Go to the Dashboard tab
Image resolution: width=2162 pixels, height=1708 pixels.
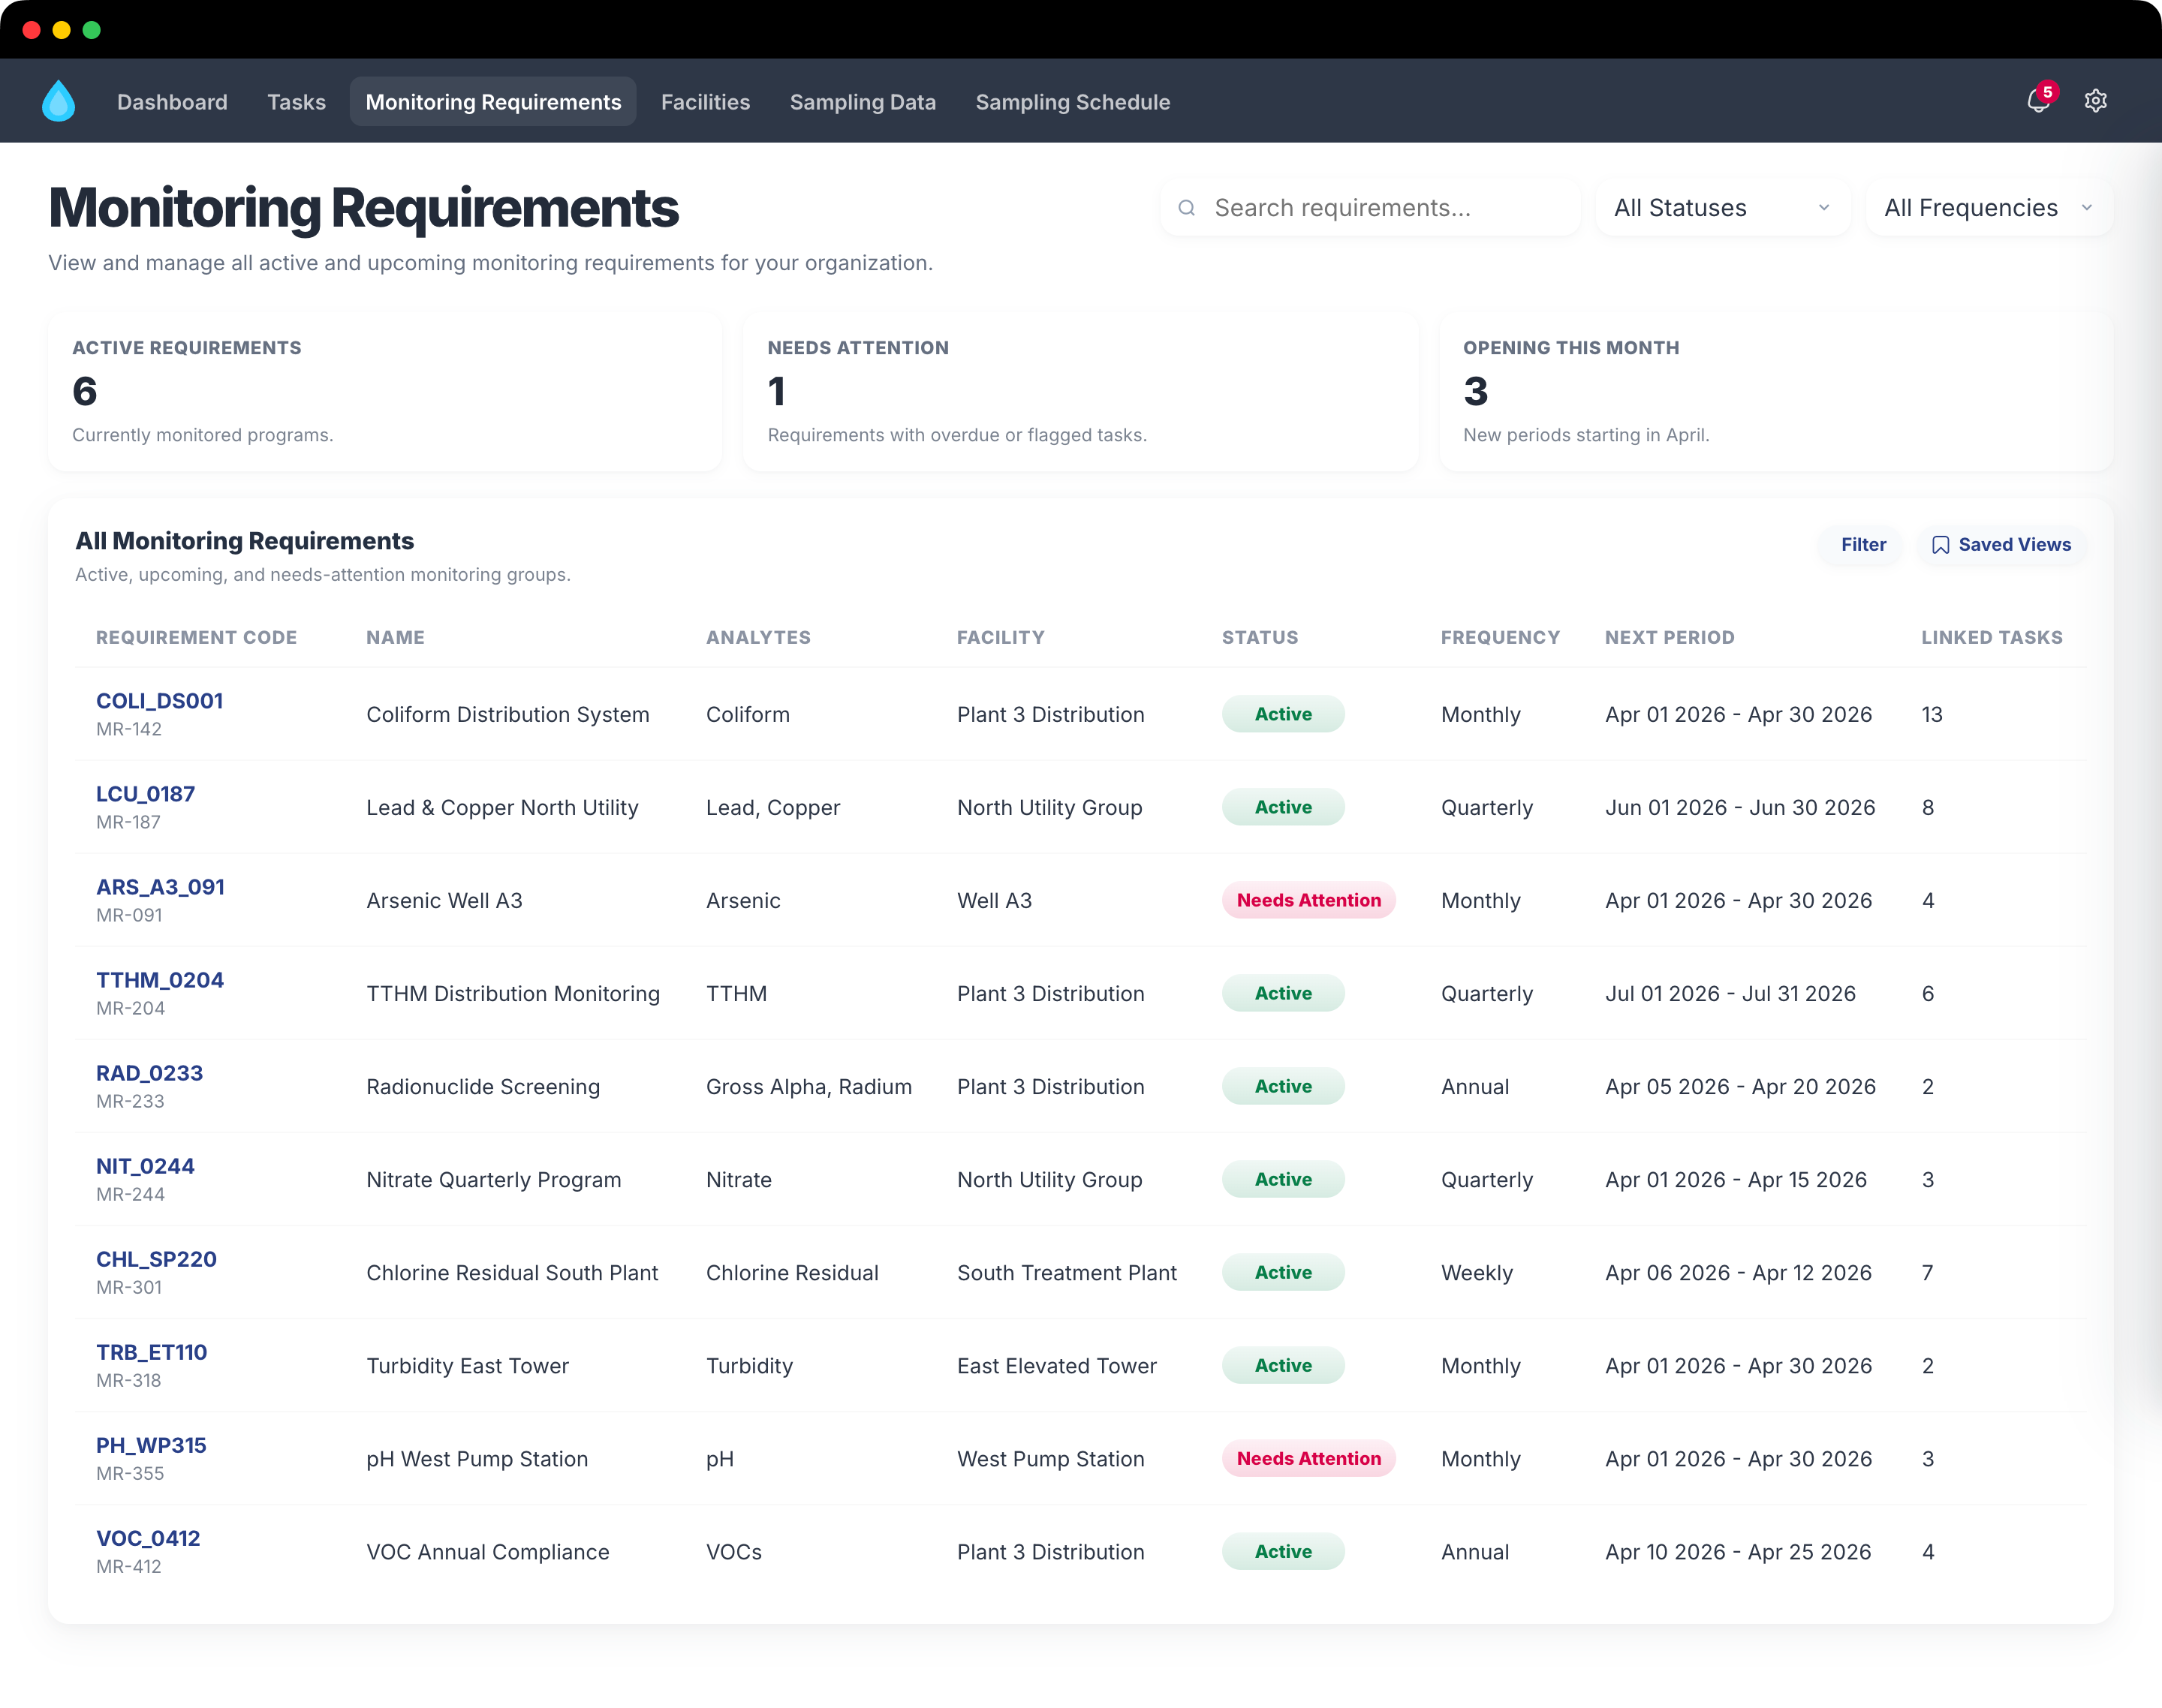(x=172, y=102)
